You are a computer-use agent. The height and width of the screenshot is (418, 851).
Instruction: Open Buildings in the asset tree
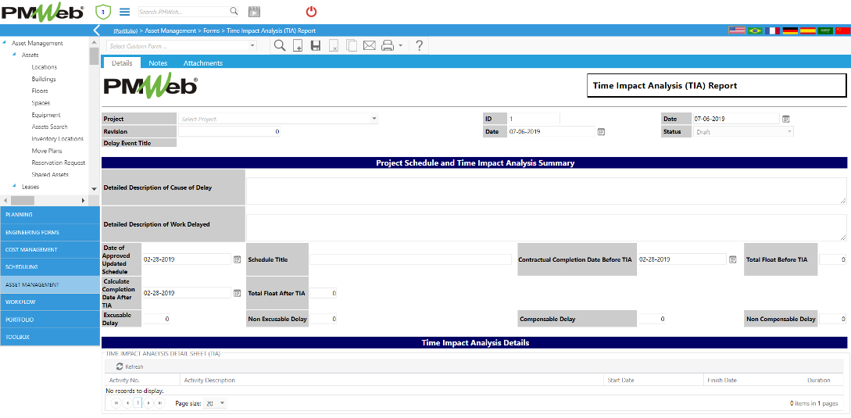(44, 79)
